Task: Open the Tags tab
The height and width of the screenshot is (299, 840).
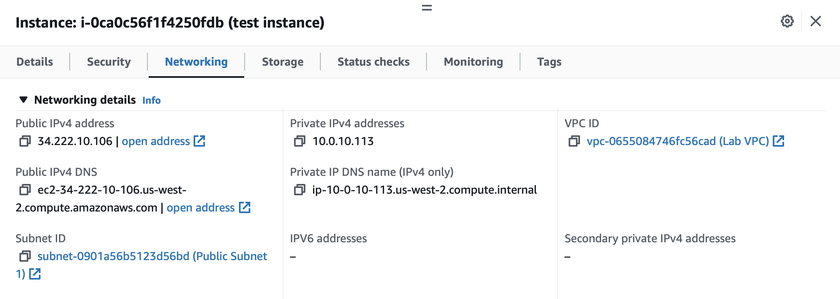Action: 549,62
